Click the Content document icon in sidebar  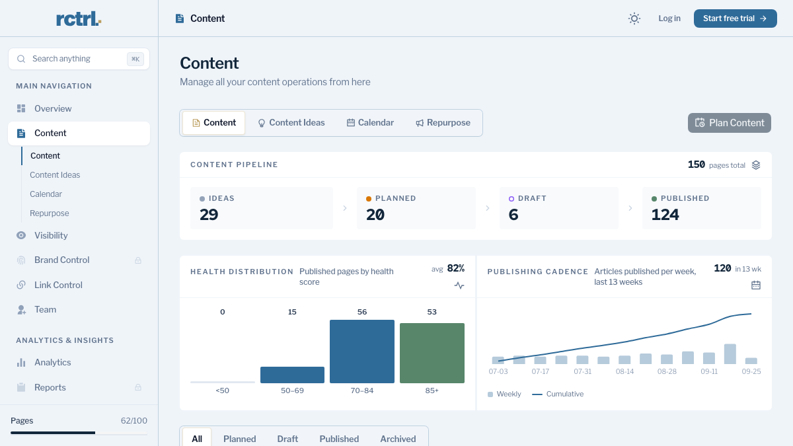21,133
